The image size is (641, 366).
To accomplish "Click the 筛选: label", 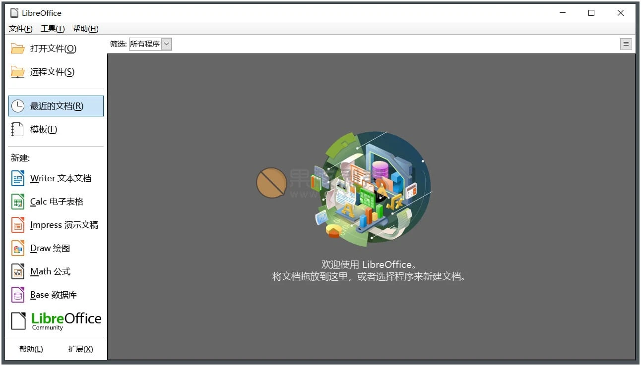I will [118, 44].
